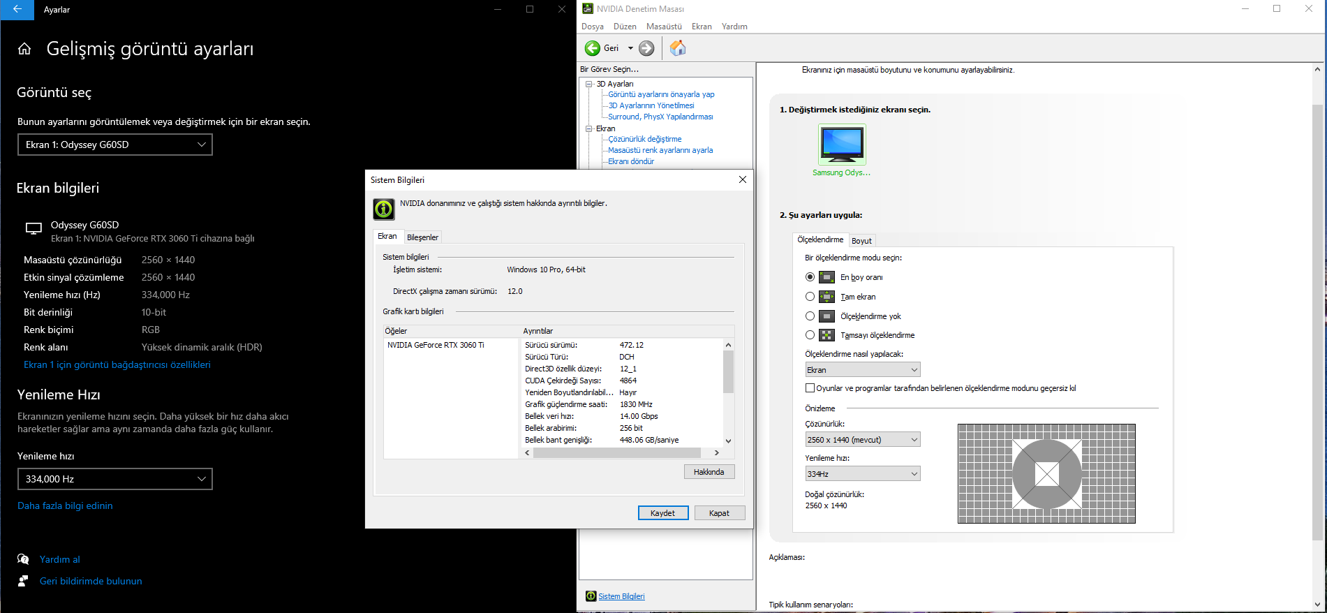Image resolution: width=1327 pixels, height=613 pixels.
Task: Expand the 2560 x 1440 resolution dropdown
Action: pyautogui.click(x=862, y=440)
